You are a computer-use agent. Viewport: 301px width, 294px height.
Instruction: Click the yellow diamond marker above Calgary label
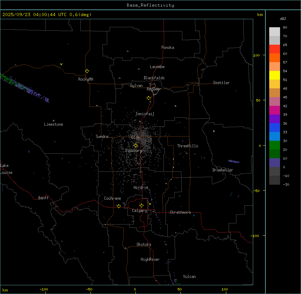141,205
